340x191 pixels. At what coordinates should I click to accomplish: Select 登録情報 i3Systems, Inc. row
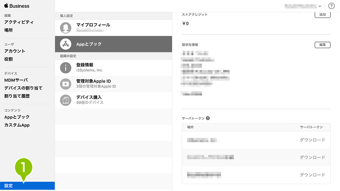click(x=114, y=68)
